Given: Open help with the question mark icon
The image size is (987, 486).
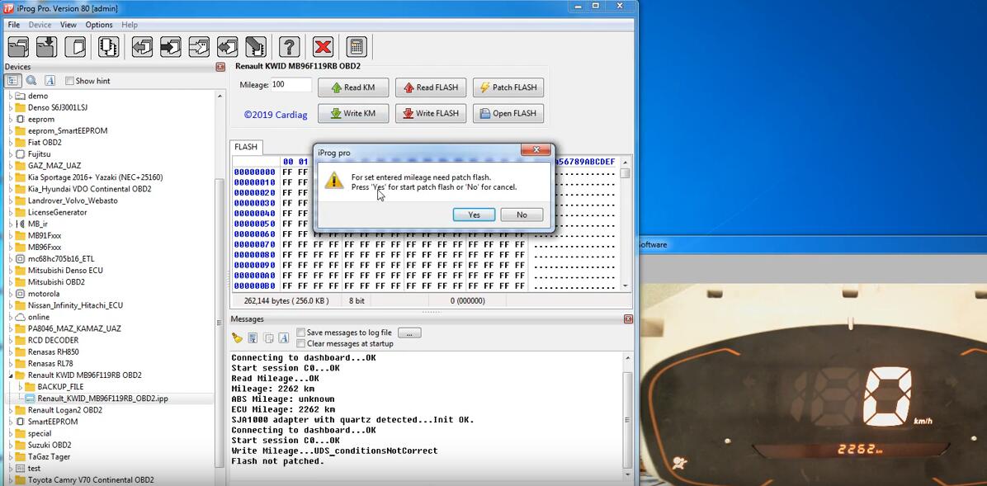Looking at the screenshot, I should point(289,47).
